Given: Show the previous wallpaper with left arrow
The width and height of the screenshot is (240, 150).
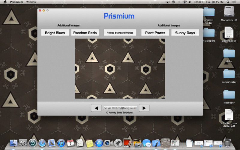Looking at the screenshot, I should [x=96, y=108].
